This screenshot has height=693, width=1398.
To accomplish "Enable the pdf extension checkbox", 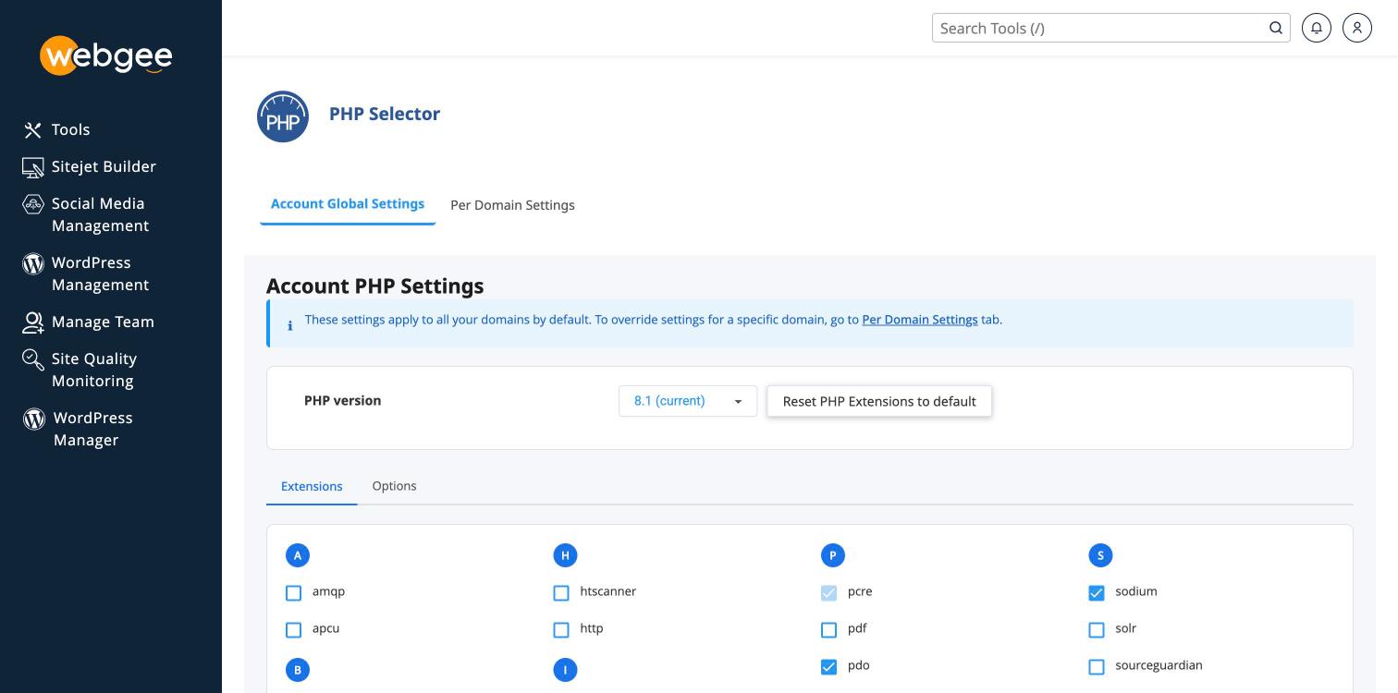I will 829,630.
